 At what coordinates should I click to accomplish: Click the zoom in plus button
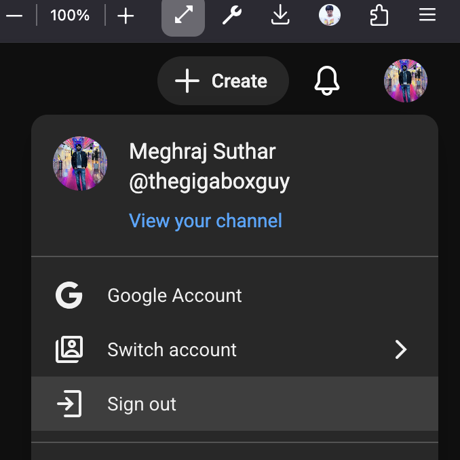click(126, 16)
